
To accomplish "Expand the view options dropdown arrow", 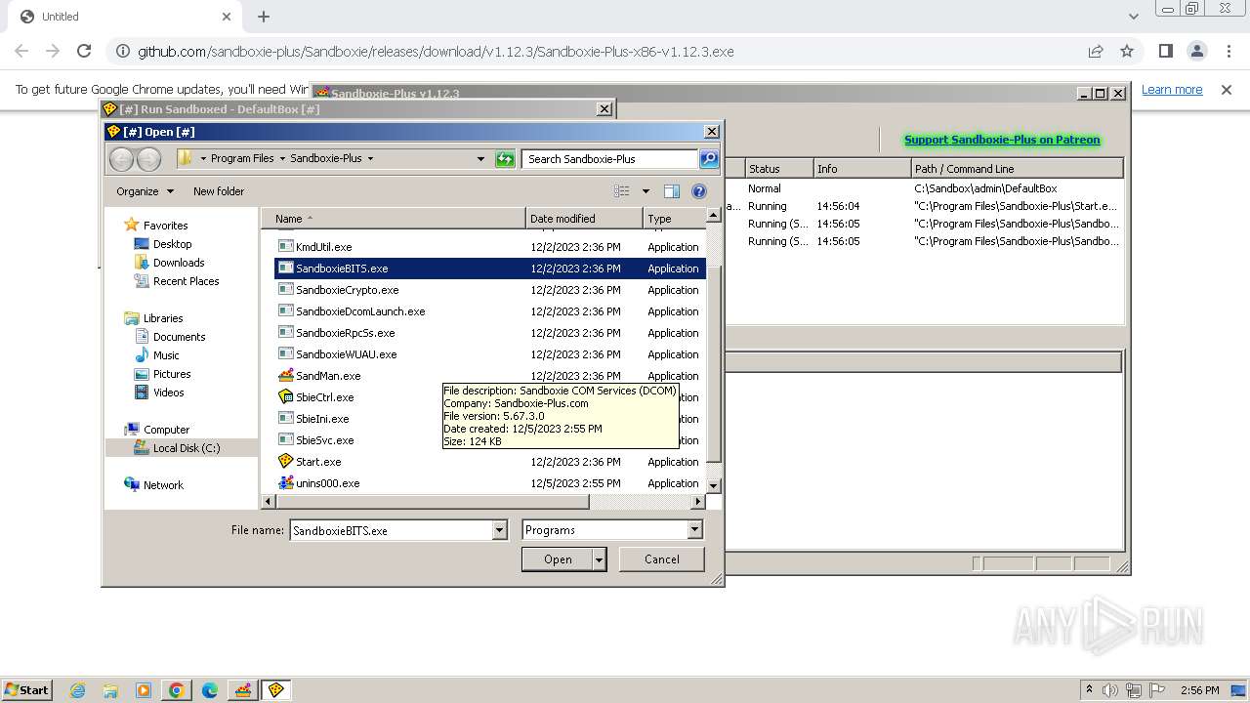I will click(646, 191).
